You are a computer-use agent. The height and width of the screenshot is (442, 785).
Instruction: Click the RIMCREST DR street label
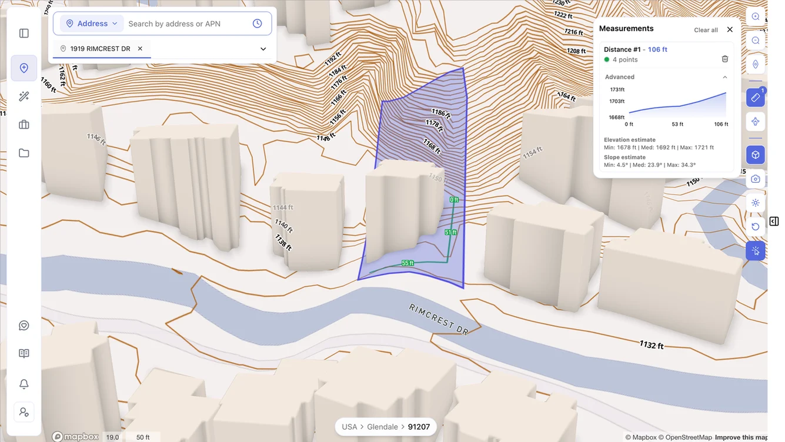439,320
